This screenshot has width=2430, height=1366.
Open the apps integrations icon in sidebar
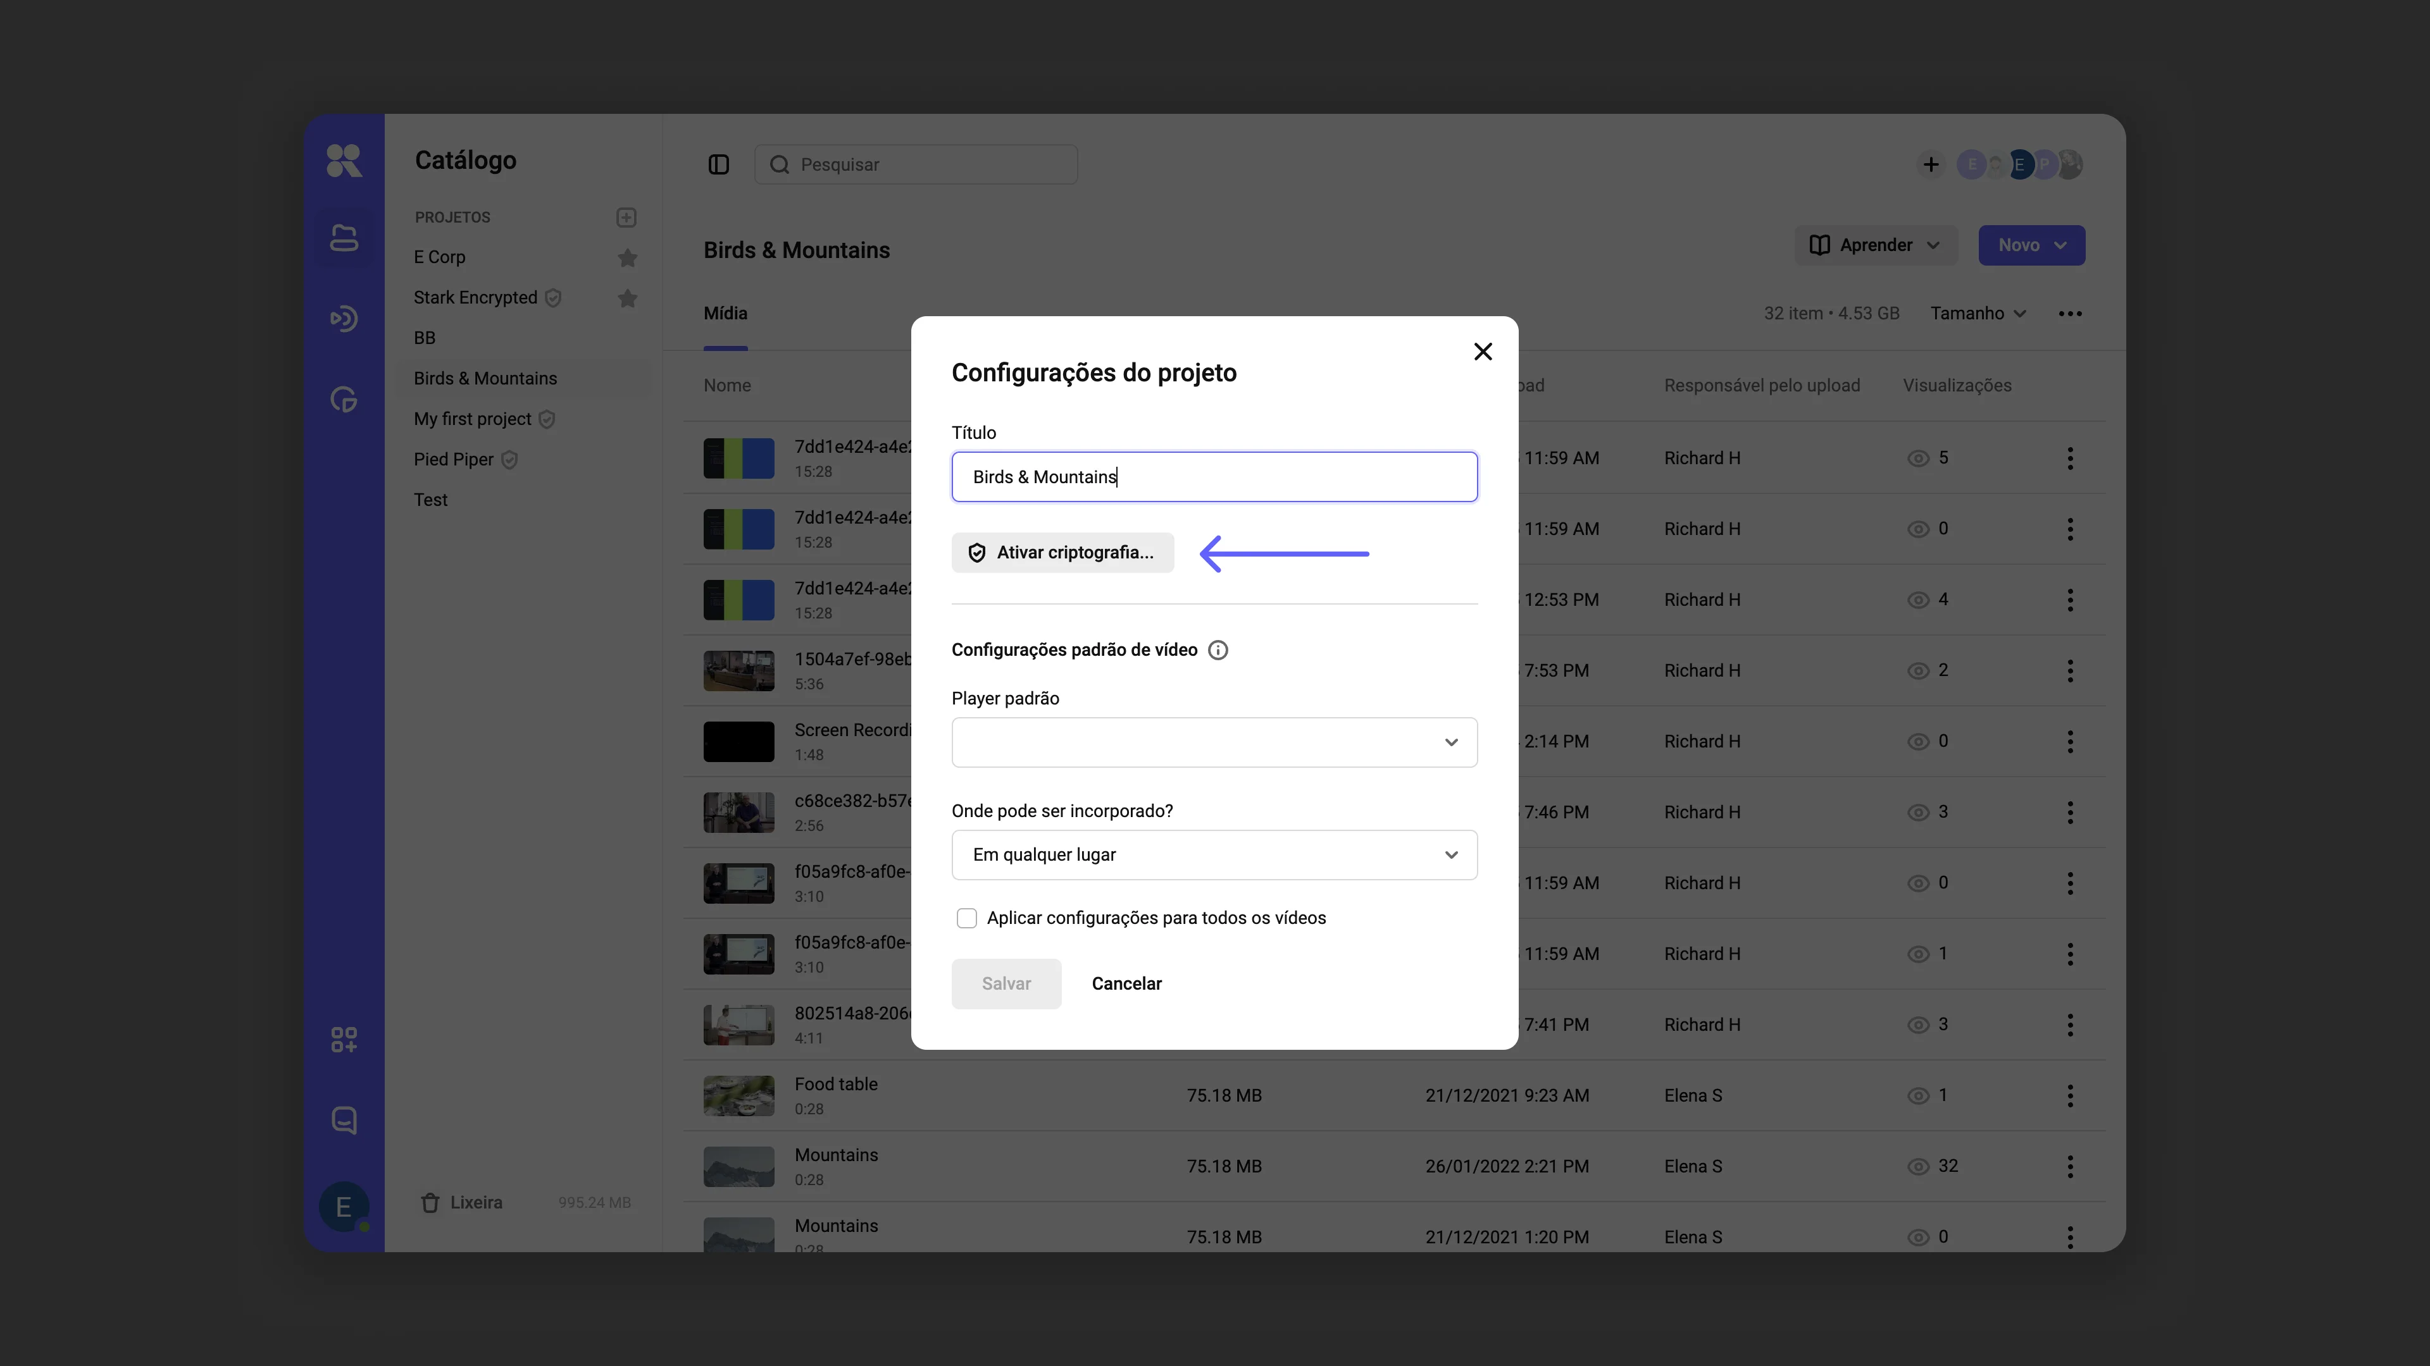point(344,1039)
